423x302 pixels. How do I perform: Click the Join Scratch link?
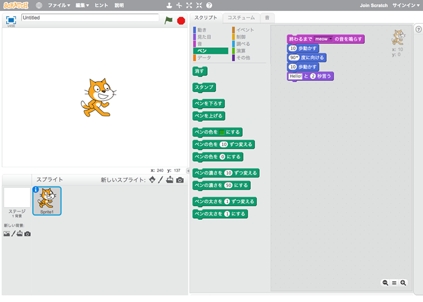point(373,5)
